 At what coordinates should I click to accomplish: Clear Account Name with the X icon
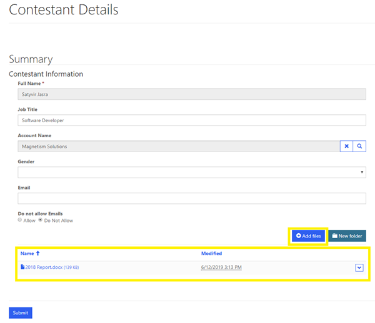point(346,146)
